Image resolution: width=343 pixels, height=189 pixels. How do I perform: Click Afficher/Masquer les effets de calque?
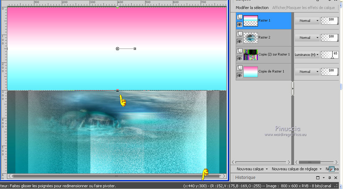click(x=303, y=8)
